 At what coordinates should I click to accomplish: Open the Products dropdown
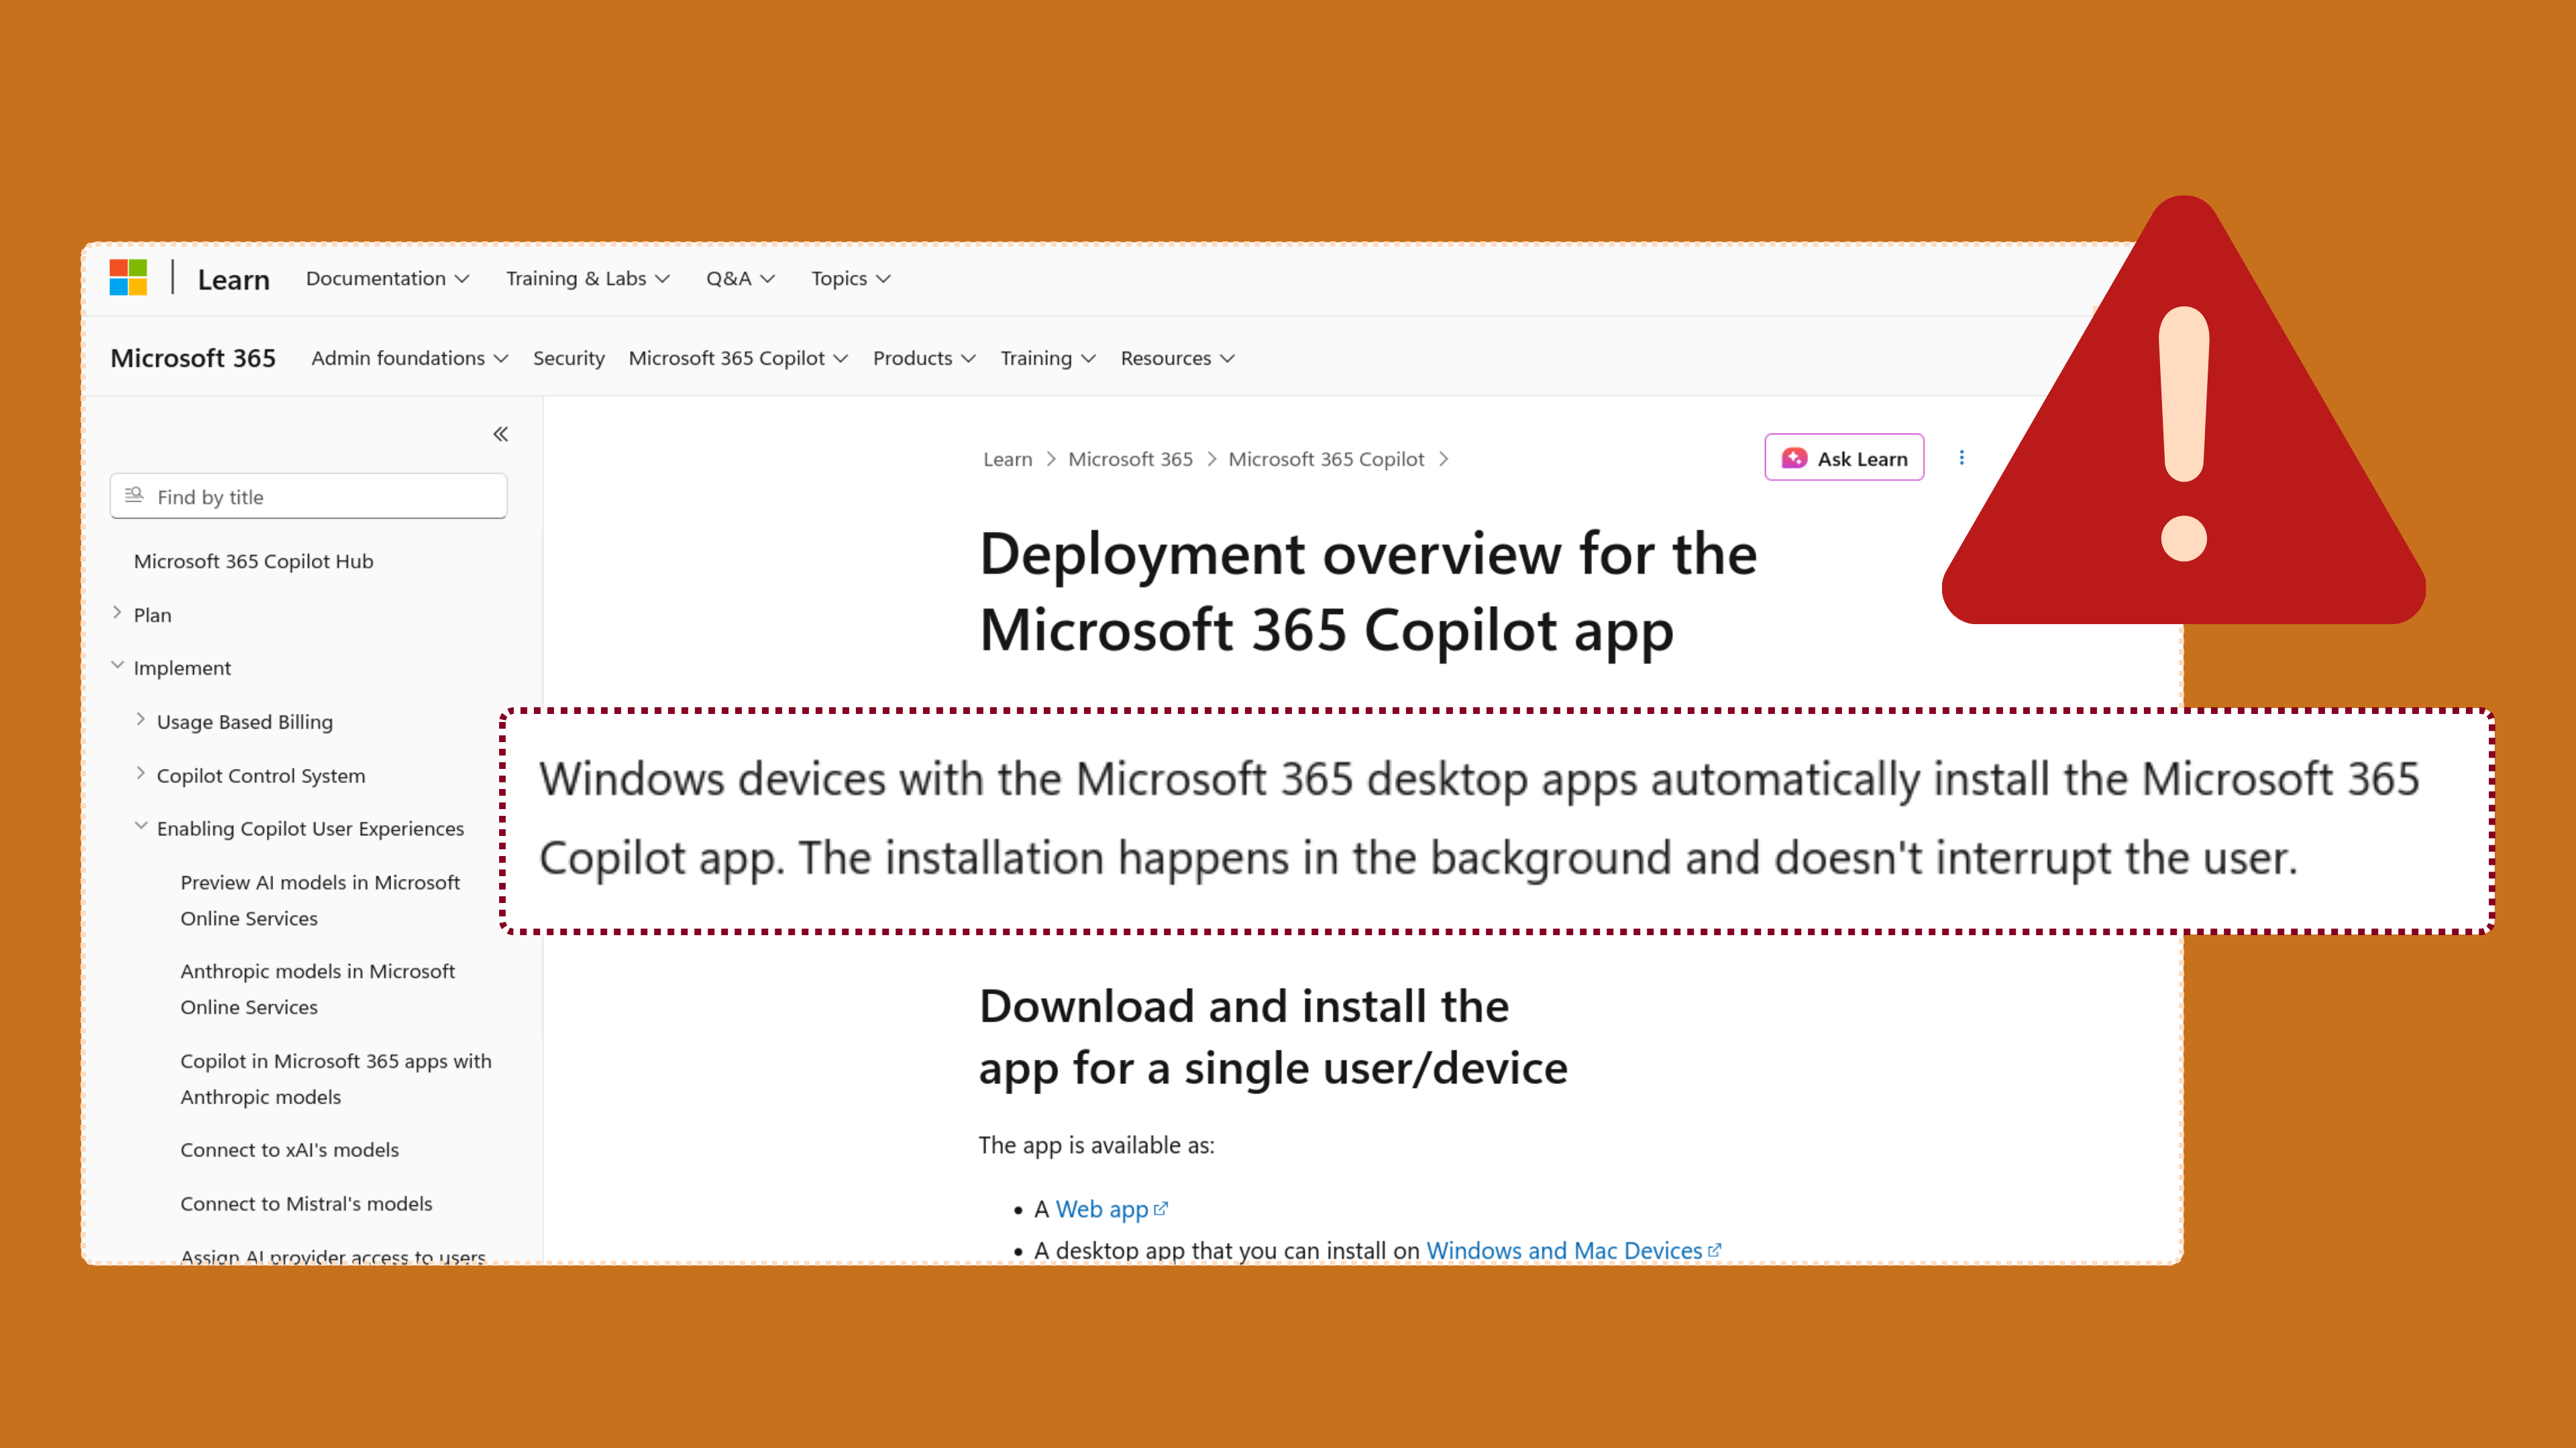[924, 359]
